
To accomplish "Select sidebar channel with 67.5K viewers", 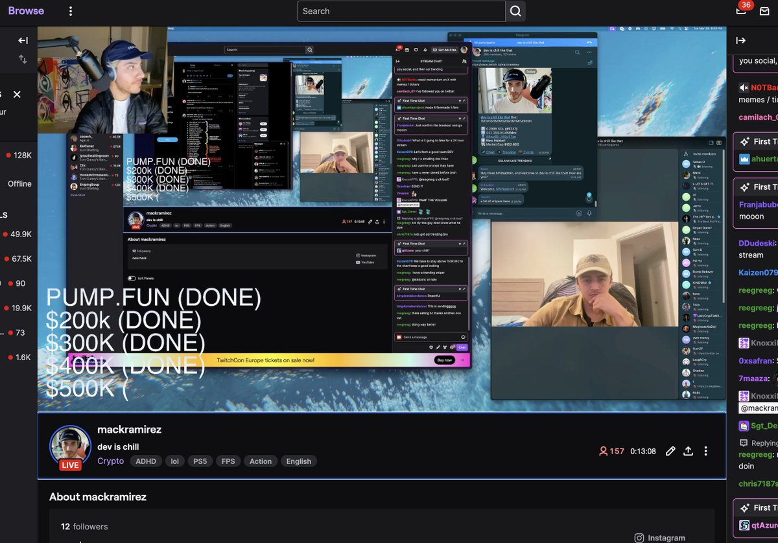I will click(18, 259).
